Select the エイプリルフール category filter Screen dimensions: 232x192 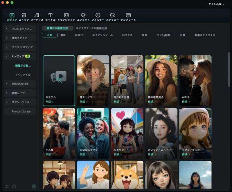[x=103, y=35]
